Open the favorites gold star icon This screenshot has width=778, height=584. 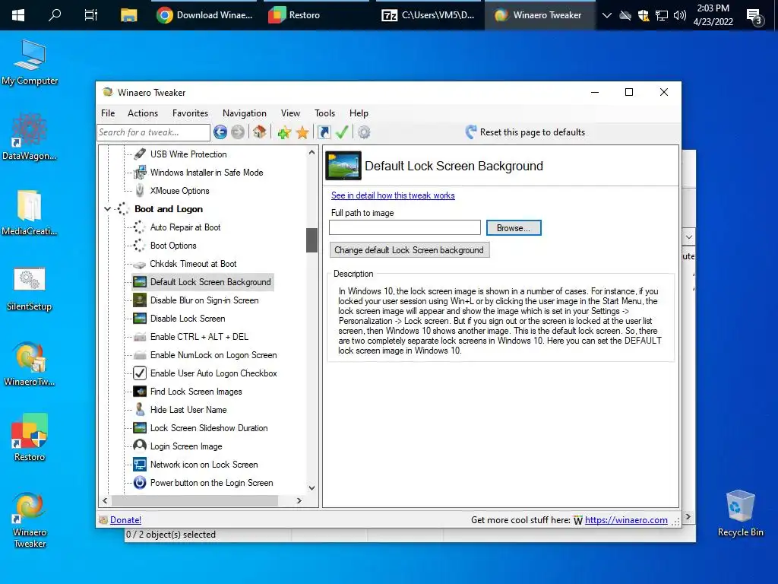pyautogui.click(x=302, y=132)
